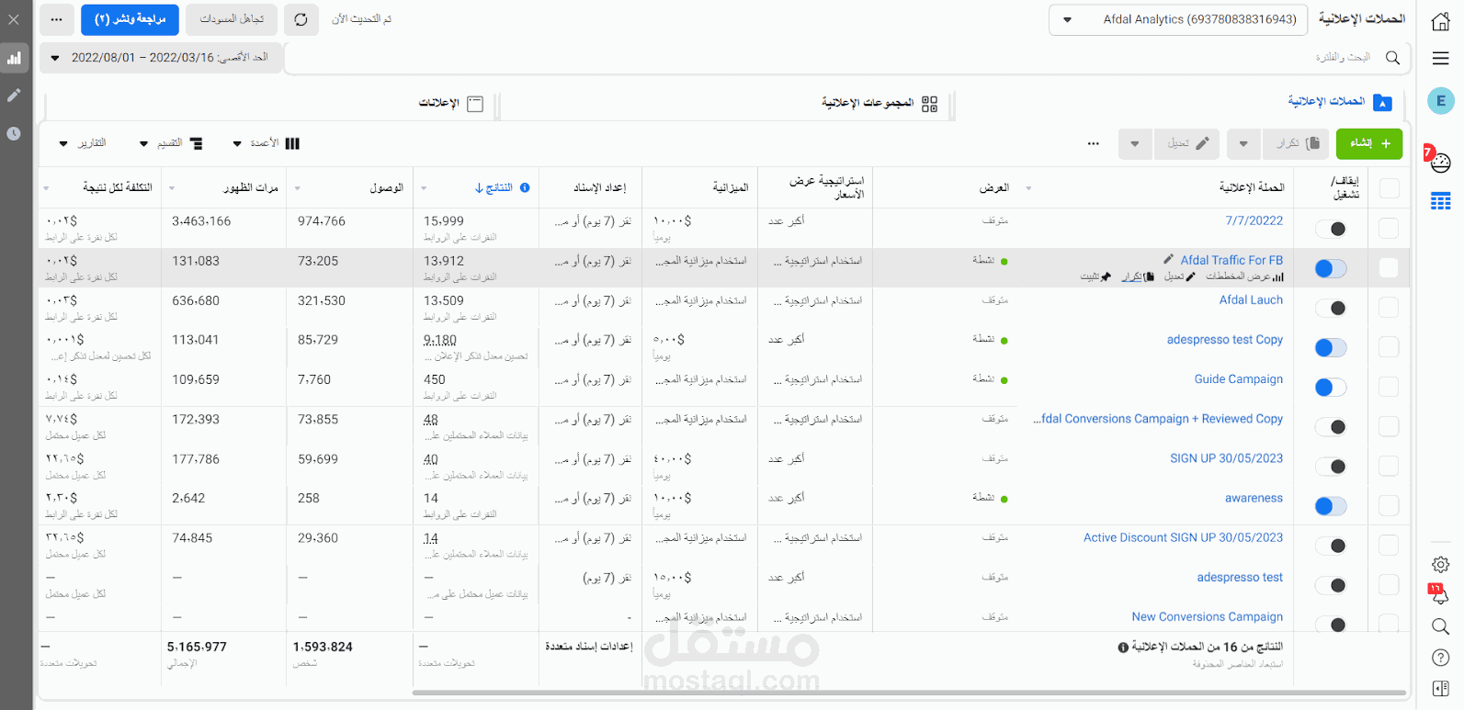This screenshot has width=1464, height=710.
Task: Click the horizontal scrollbar under the table
Action: pos(908,693)
